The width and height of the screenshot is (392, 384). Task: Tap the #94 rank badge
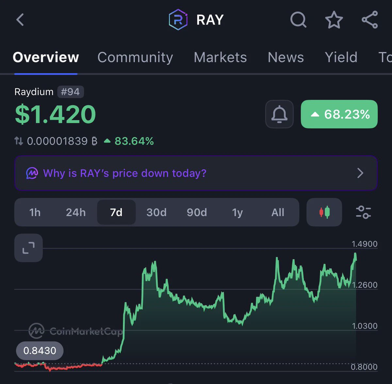point(71,92)
